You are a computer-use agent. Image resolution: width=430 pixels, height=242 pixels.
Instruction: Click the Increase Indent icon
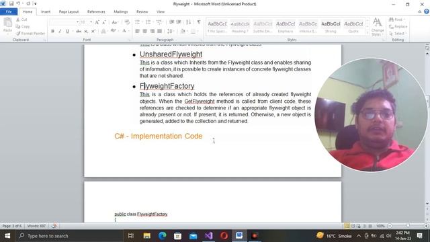179,22
